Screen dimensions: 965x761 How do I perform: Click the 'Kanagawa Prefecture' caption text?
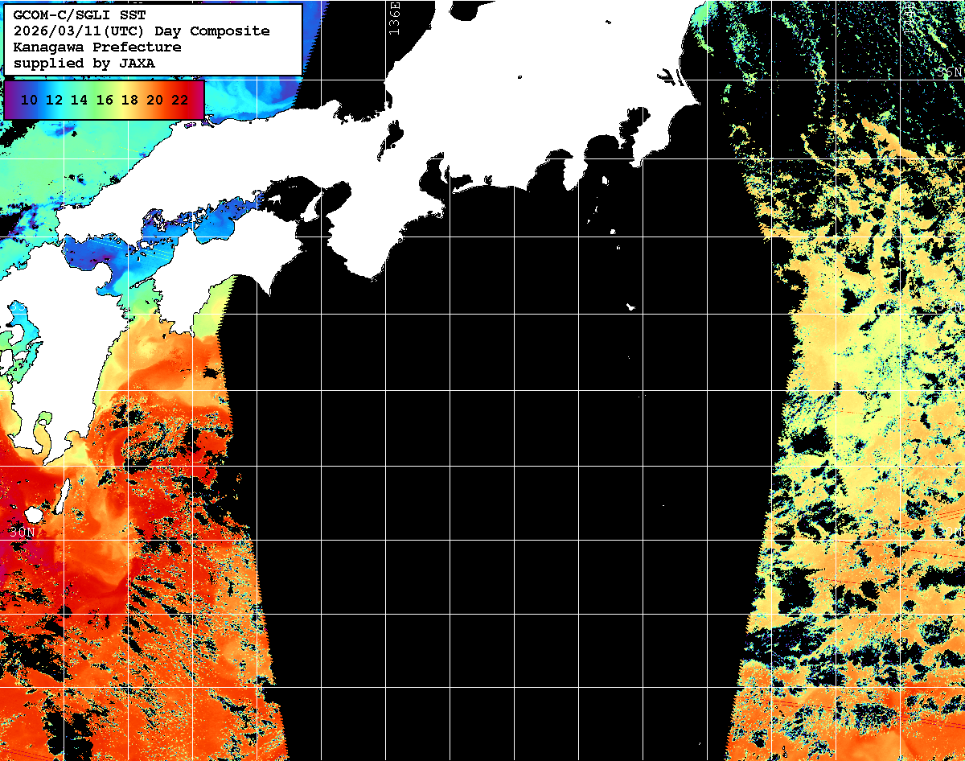(97, 47)
